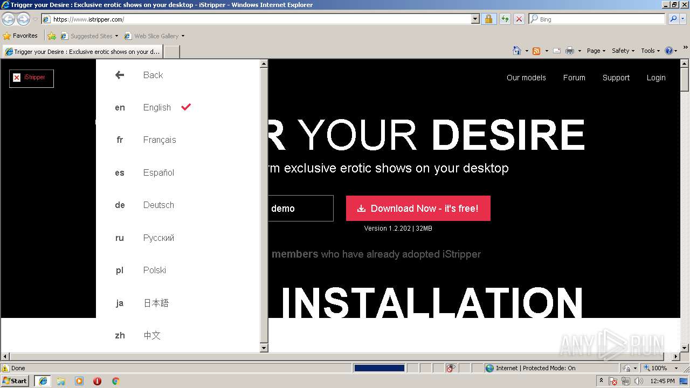
Task: Open the Page menu dropdown
Action: click(596, 51)
